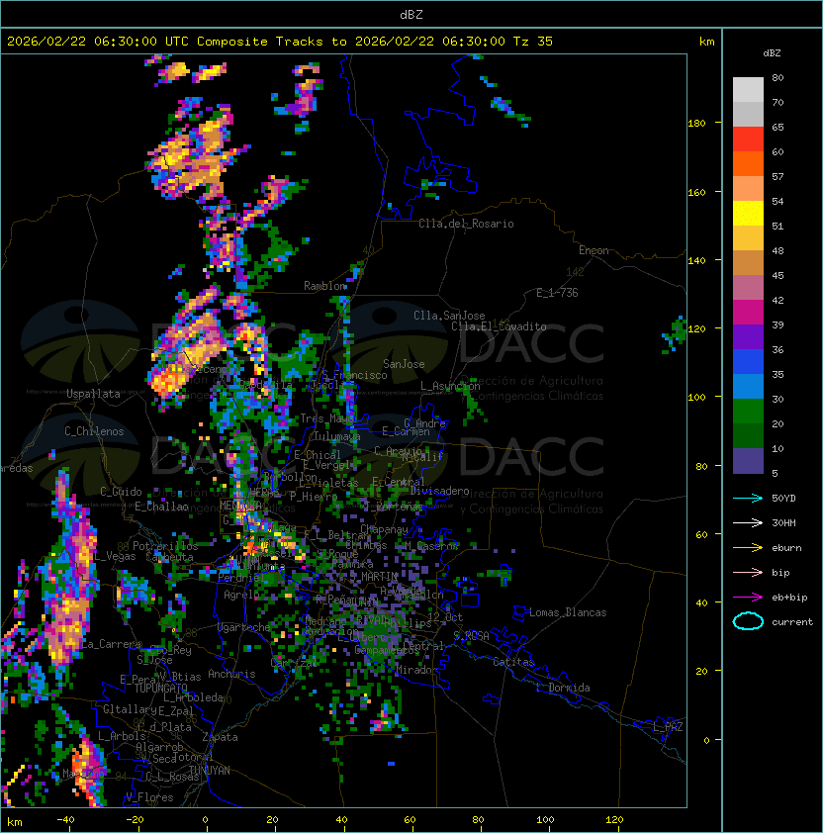823x833 pixels.
Task: Click the '2026/02/22 06:30:00 UTC Composite' header text
Action: 137,42
